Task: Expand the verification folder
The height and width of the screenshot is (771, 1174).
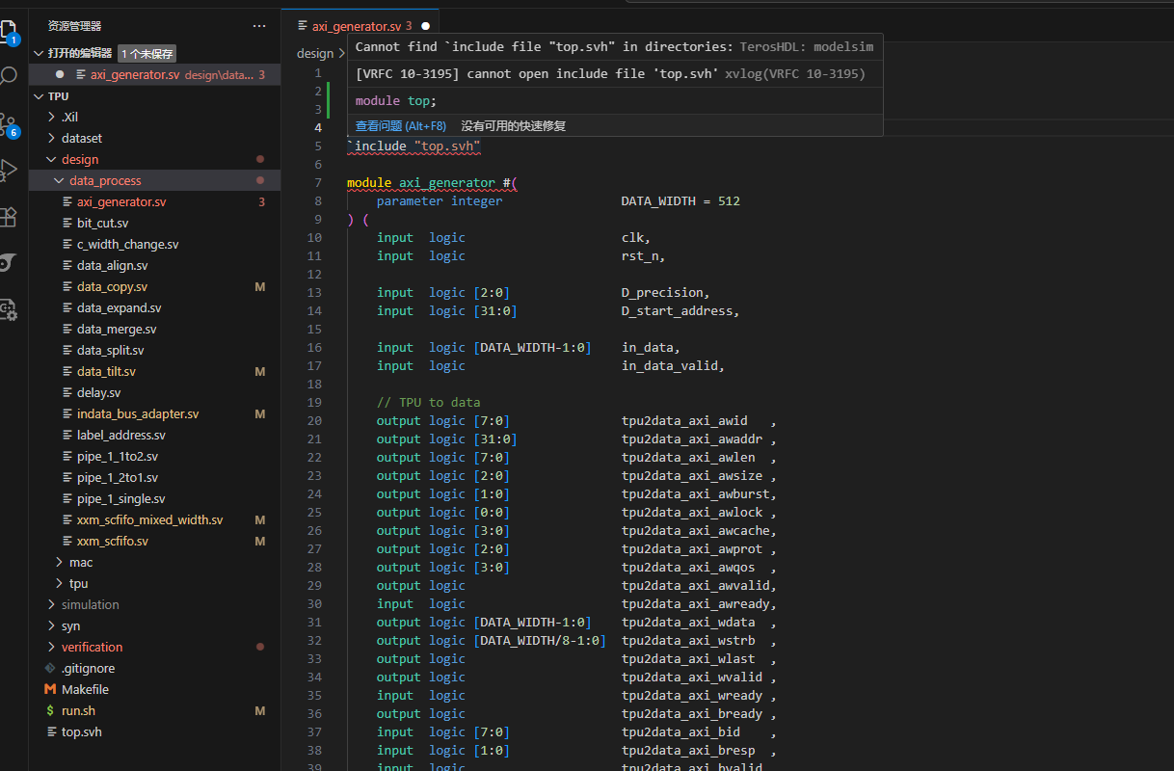Action: (52, 647)
